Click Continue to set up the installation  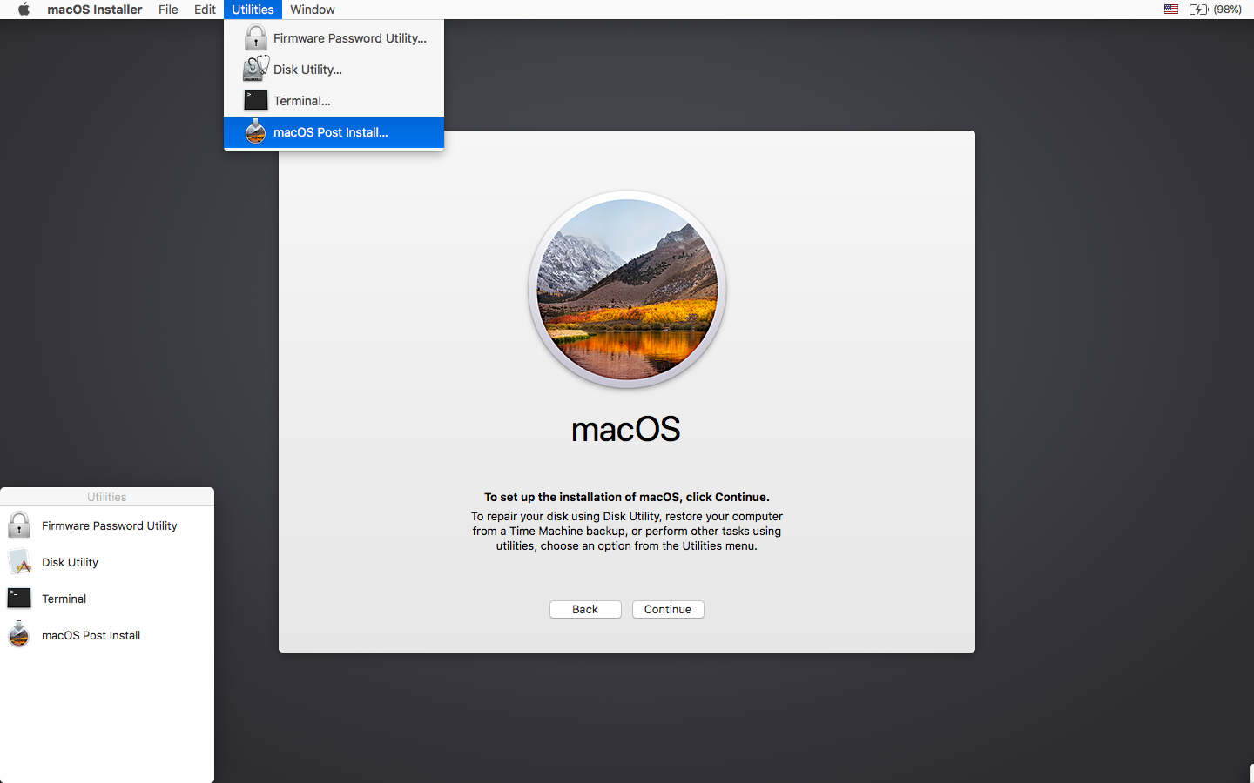[668, 609]
